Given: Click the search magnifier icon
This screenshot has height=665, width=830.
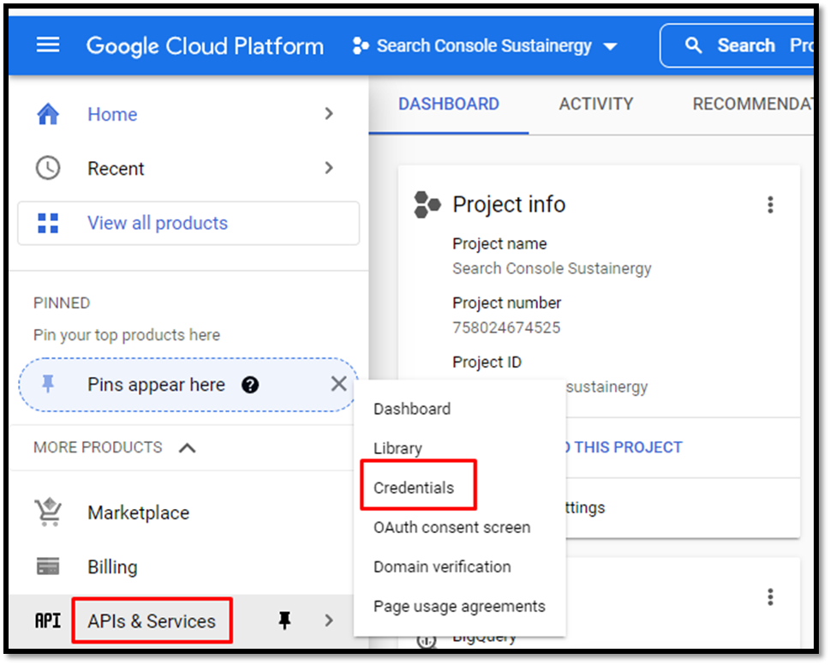Looking at the screenshot, I should point(693,45).
